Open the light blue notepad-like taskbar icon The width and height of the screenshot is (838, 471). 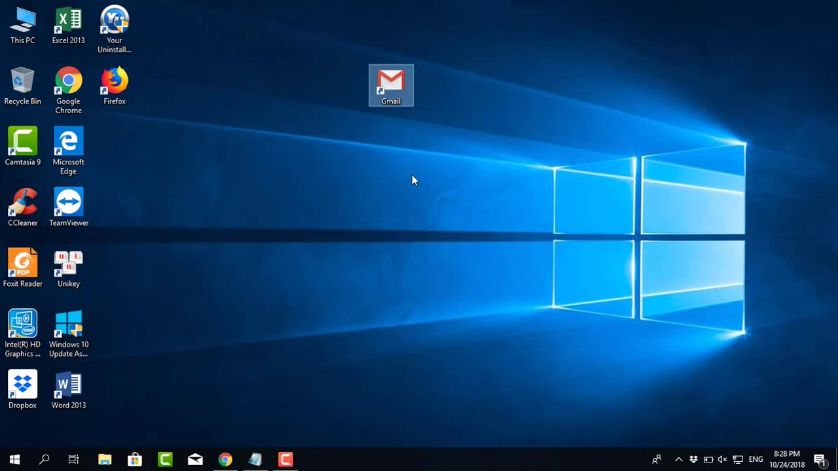(255, 459)
